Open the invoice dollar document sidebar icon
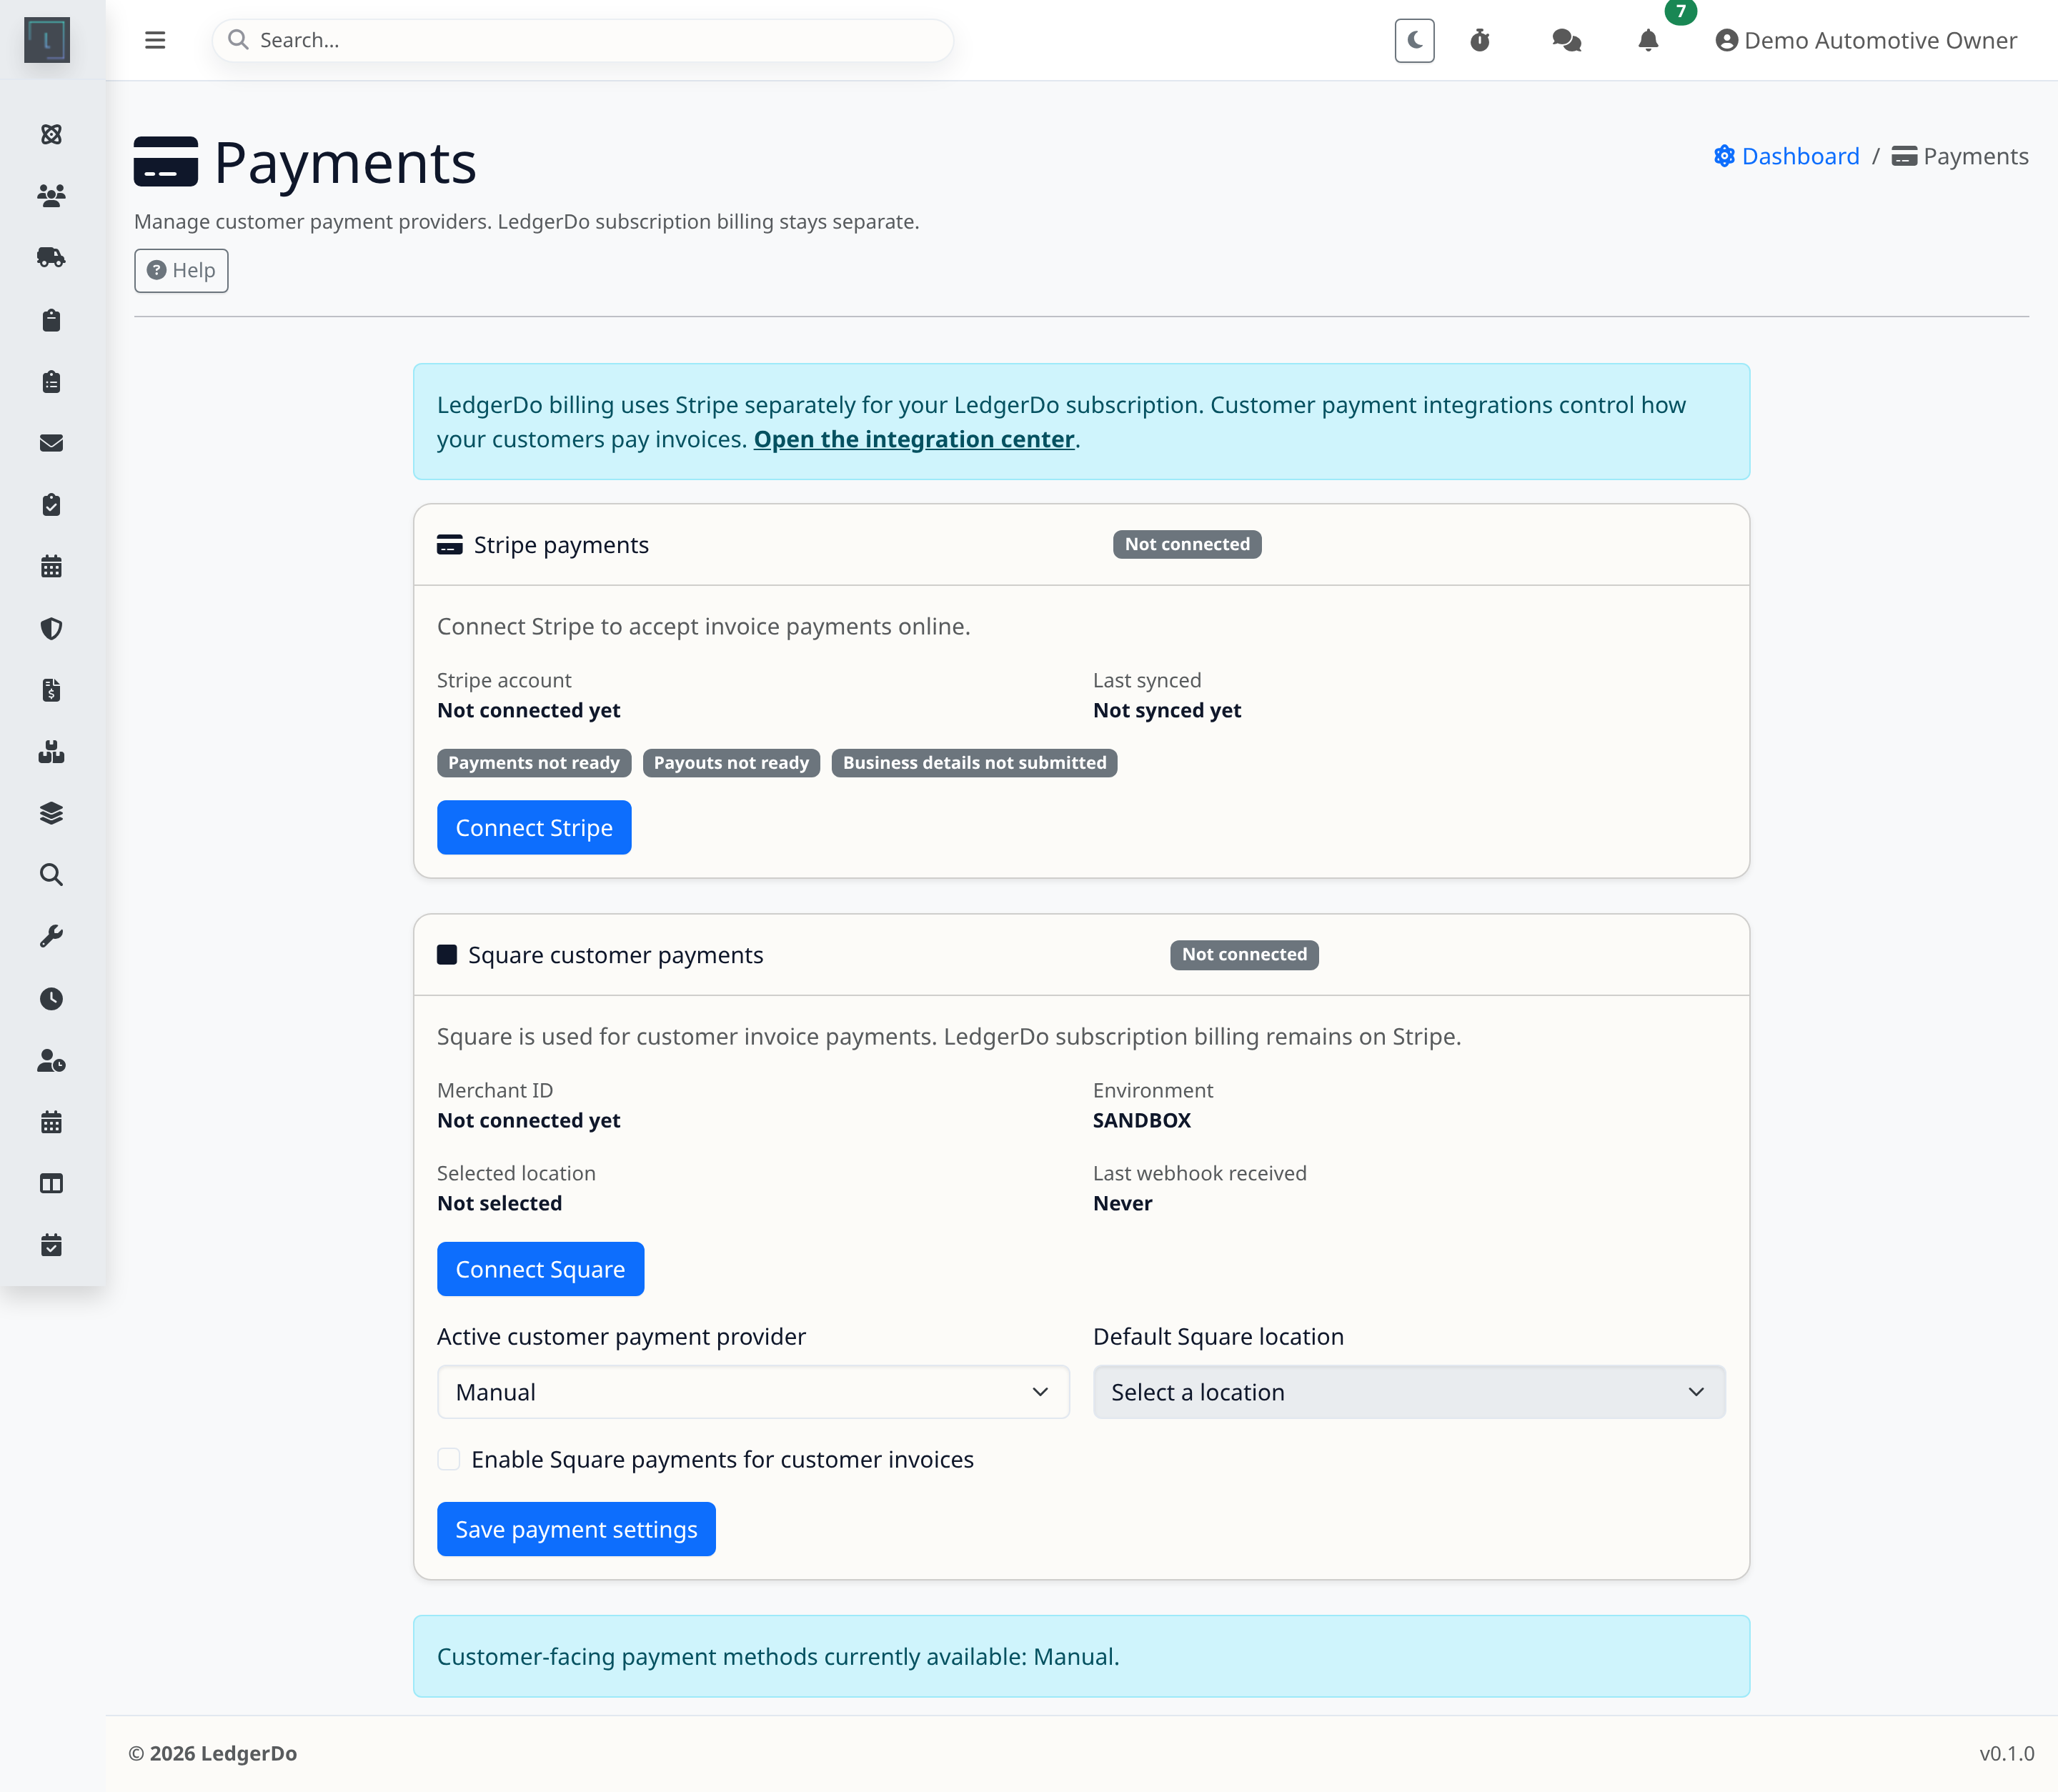The width and height of the screenshot is (2058, 1792). 51,690
